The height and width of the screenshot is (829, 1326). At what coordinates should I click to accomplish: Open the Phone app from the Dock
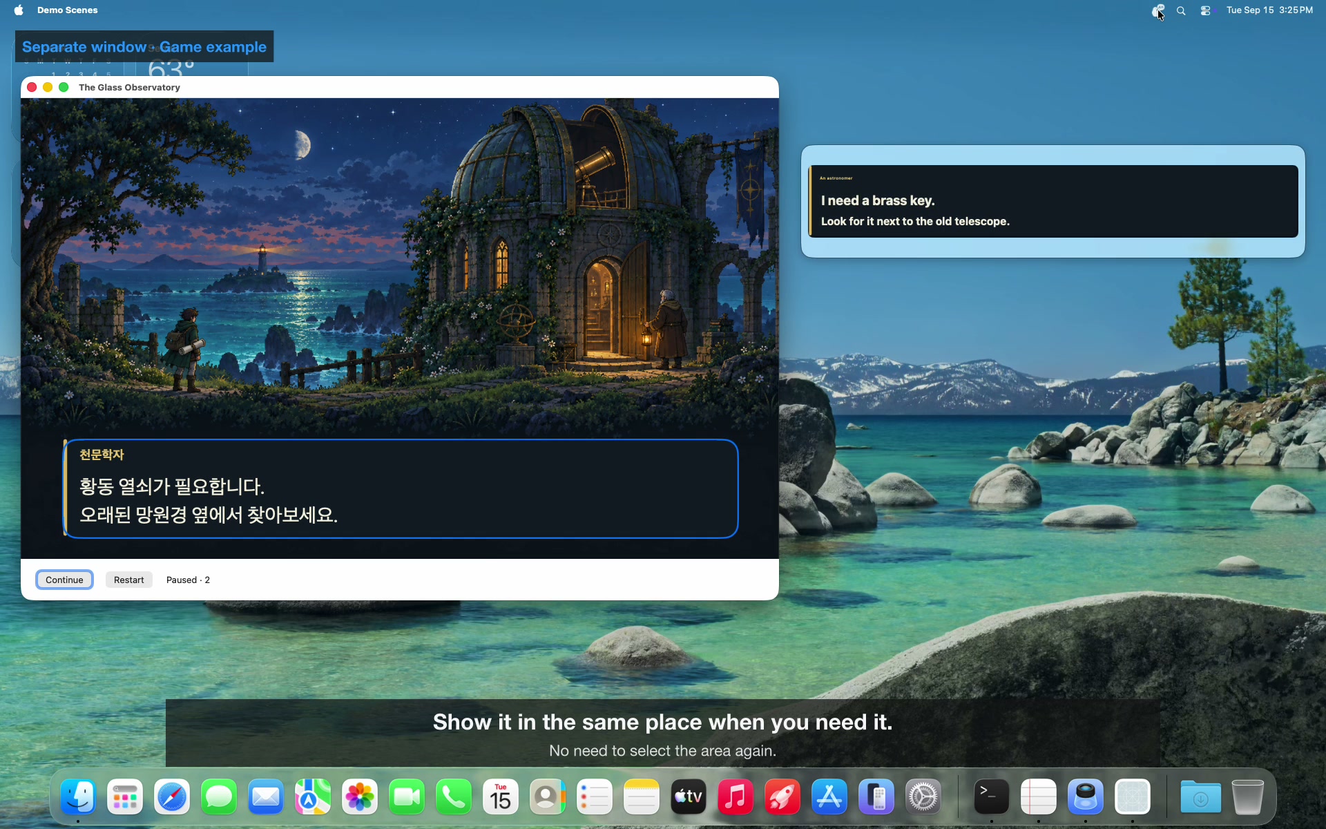click(x=454, y=797)
